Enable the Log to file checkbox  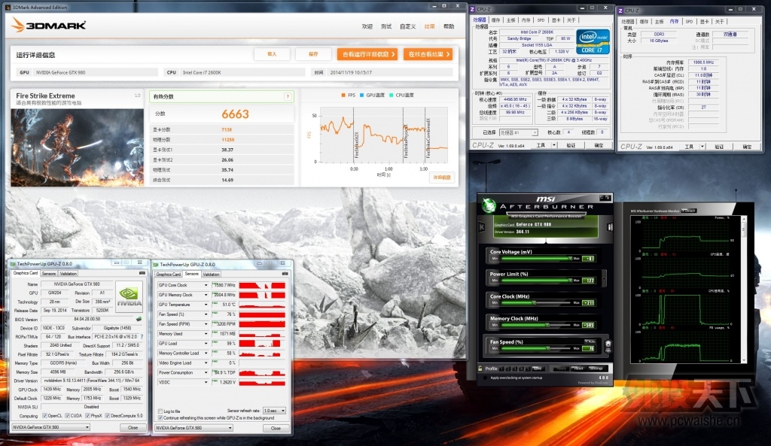160,411
